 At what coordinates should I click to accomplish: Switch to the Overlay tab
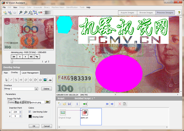15,72
